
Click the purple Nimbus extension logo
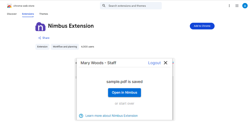click(40, 26)
